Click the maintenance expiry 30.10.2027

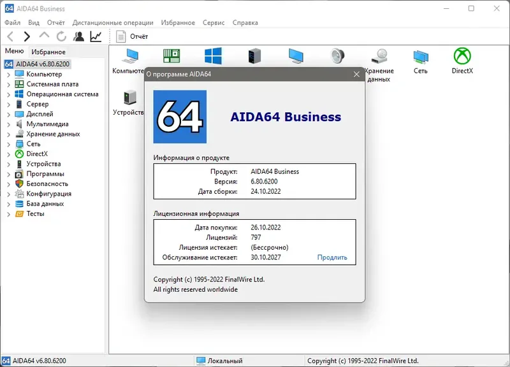click(x=266, y=257)
